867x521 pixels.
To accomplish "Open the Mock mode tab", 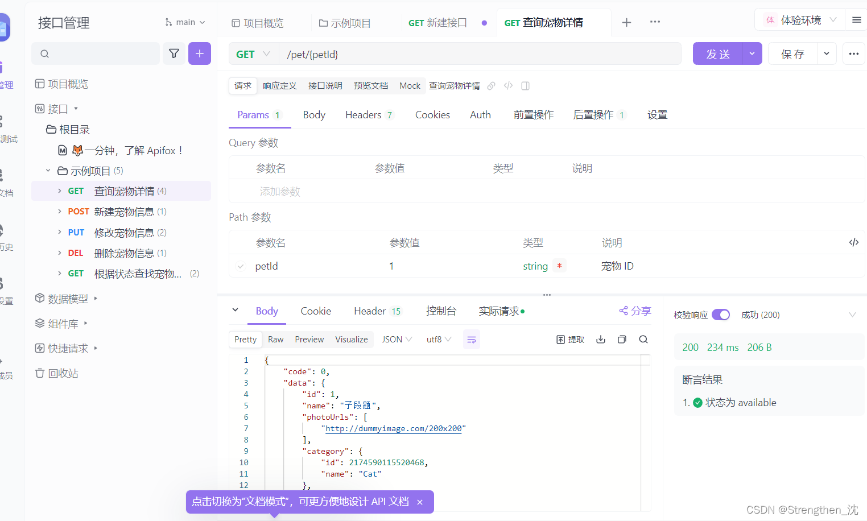I will pos(410,86).
